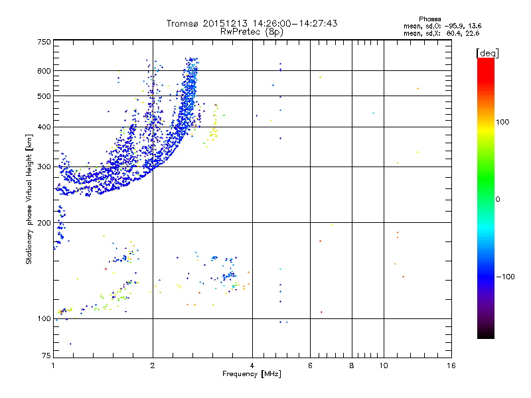Image resolution: width=531 pixels, height=398 pixels.
Task: Click the x-axis label '16'
Action: click(x=451, y=365)
